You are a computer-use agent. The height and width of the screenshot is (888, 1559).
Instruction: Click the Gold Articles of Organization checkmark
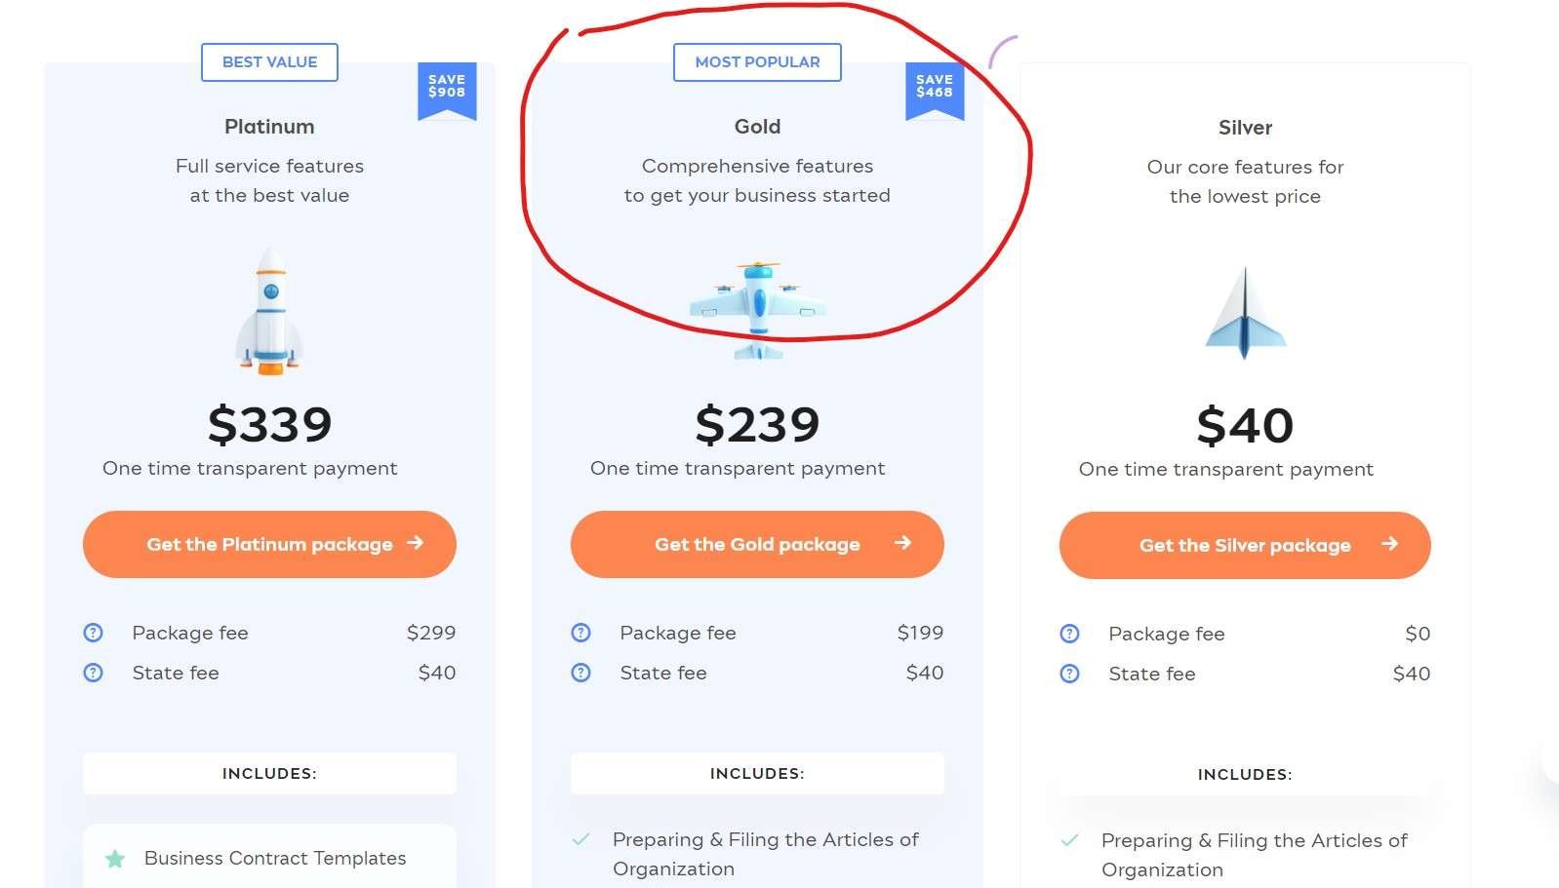(581, 839)
